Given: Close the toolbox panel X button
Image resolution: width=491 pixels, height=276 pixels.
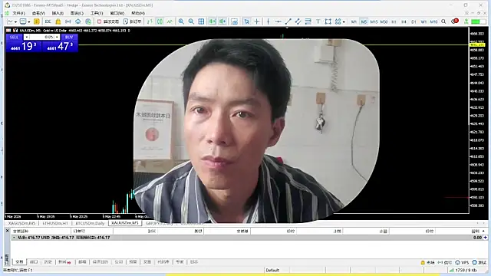Looking at the screenshot, I should [8, 231].
